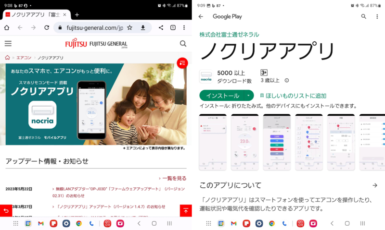This screenshot has height=230, width=385.
Task: Open recents in right pane navigation
Action: [x=362, y=223]
